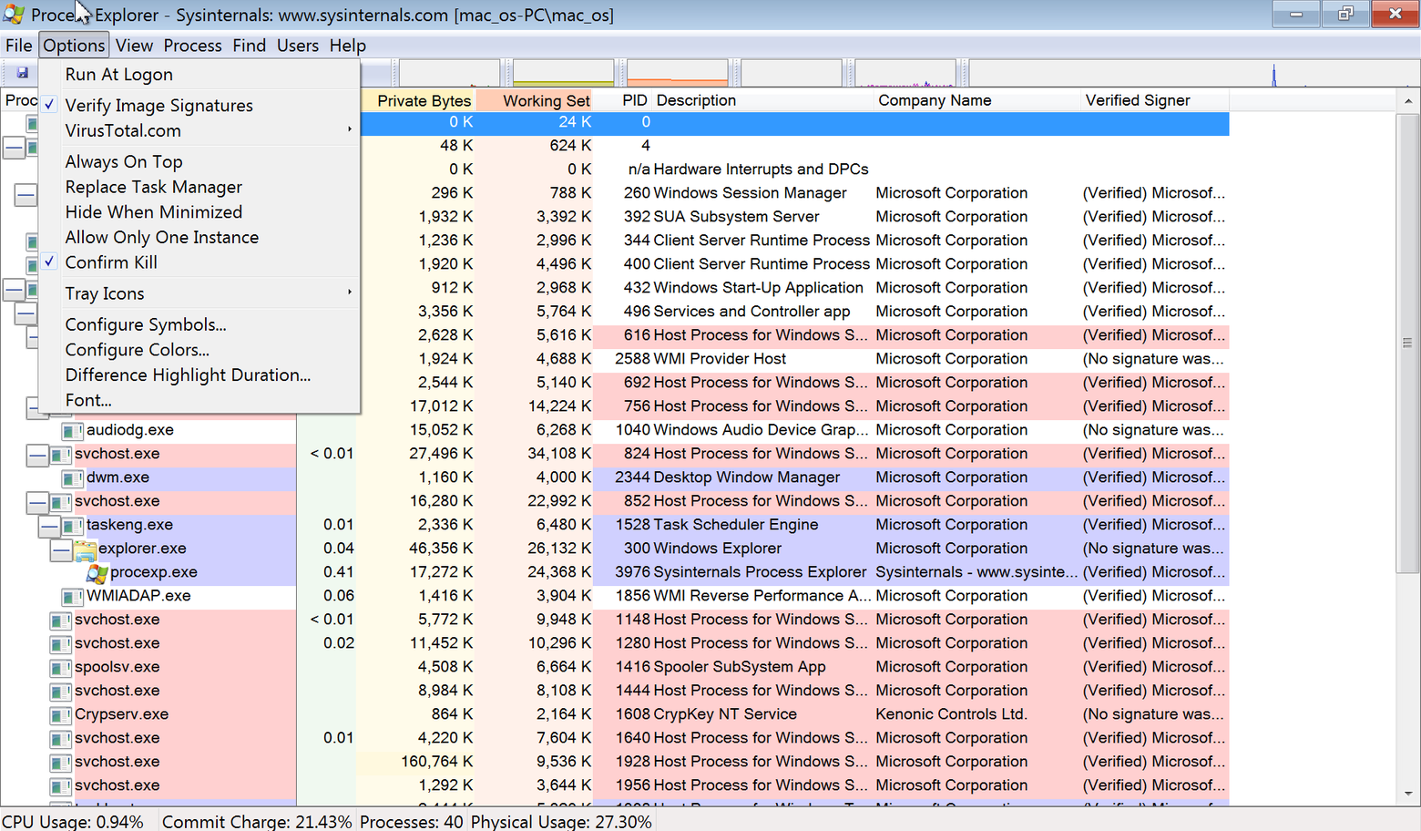Click the mini graph with purple spikes
The width and height of the screenshot is (1421, 831).
pos(905,73)
